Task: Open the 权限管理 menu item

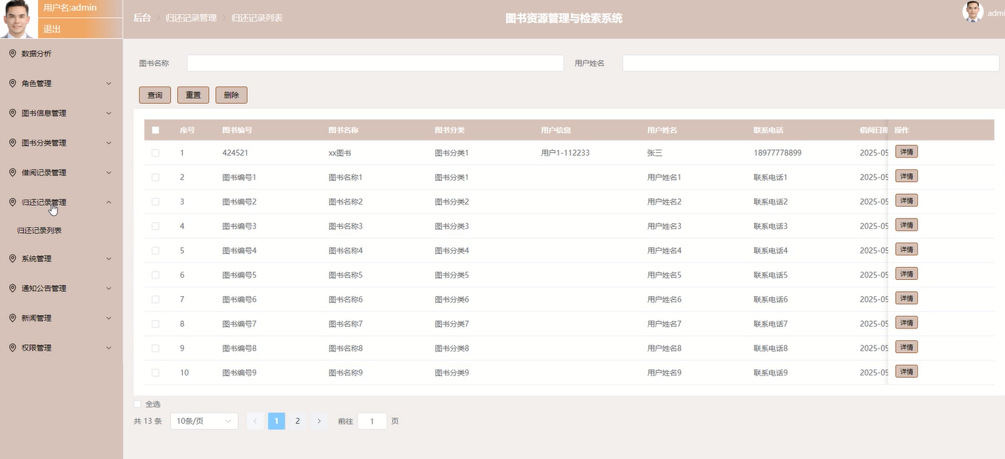Action: (x=61, y=348)
